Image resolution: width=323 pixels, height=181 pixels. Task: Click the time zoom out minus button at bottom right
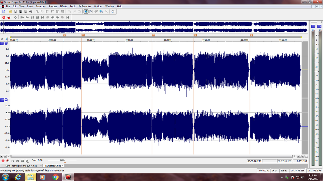pyautogui.click(x=303, y=156)
